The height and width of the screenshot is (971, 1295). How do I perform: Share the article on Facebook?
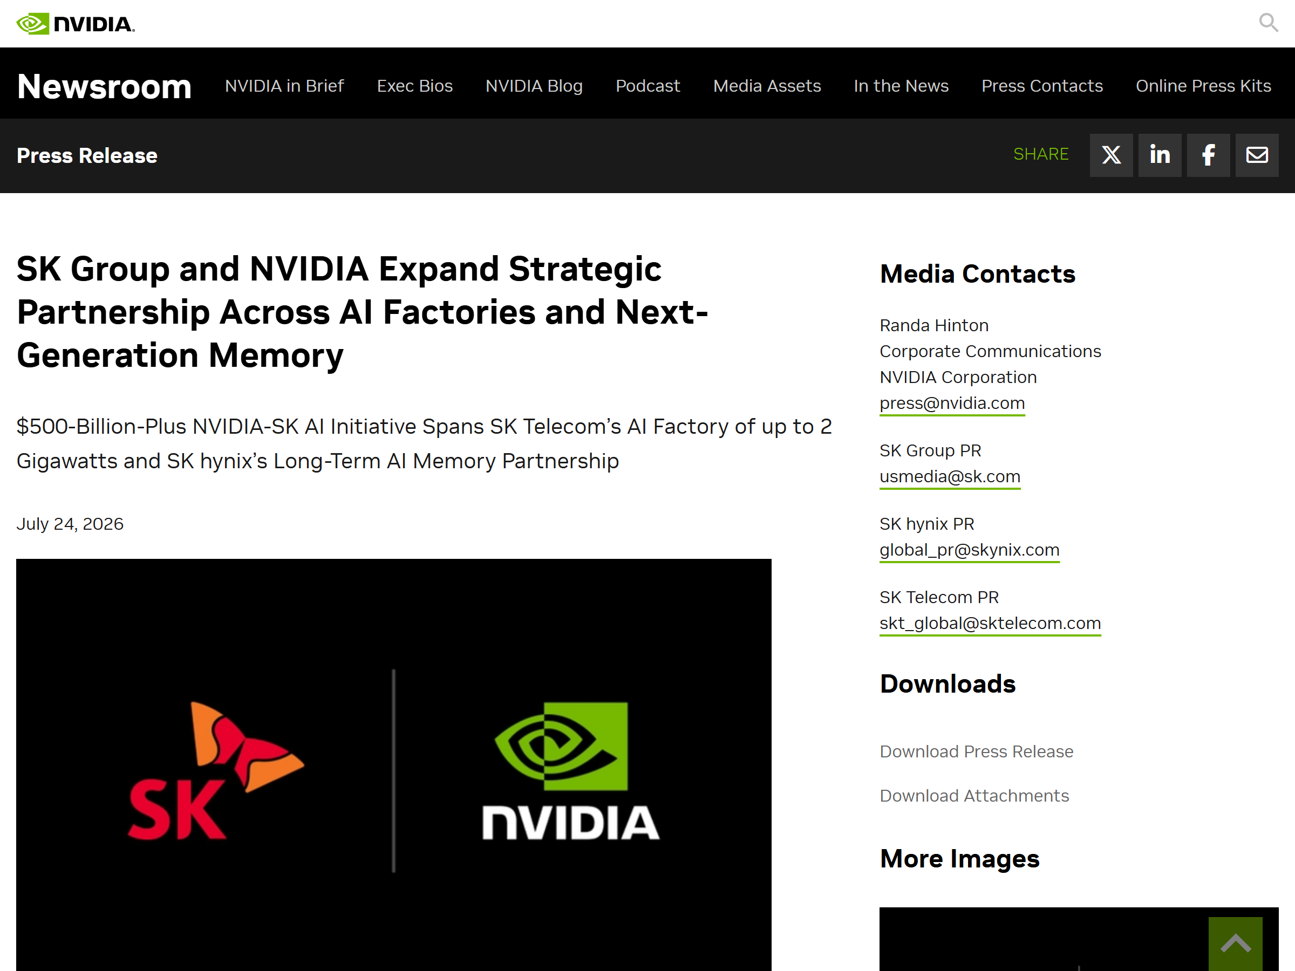[x=1208, y=155]
